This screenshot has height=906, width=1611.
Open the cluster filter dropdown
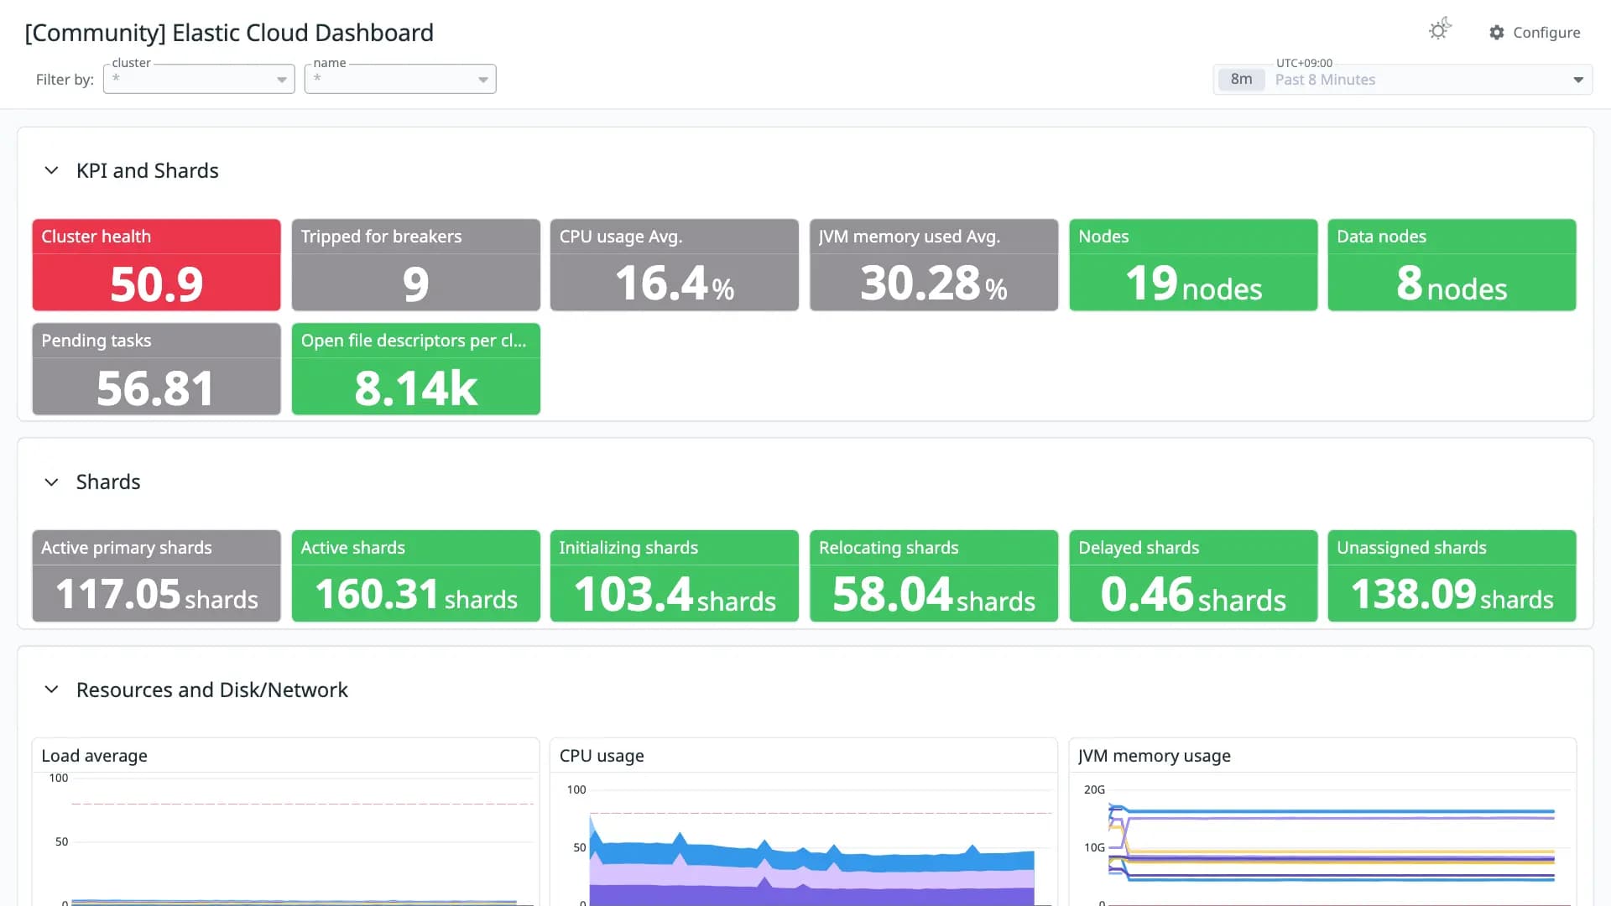pos(199,79)
